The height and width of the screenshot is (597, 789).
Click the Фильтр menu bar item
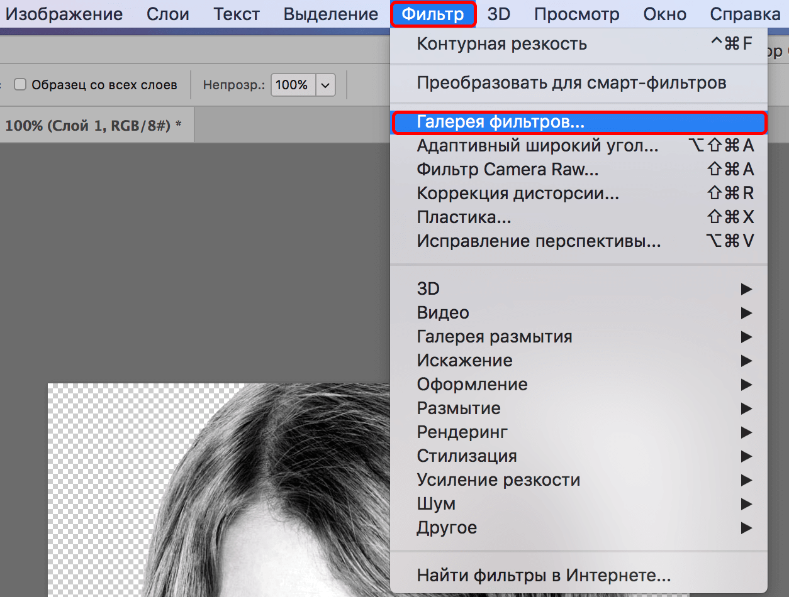pos(432,14)
